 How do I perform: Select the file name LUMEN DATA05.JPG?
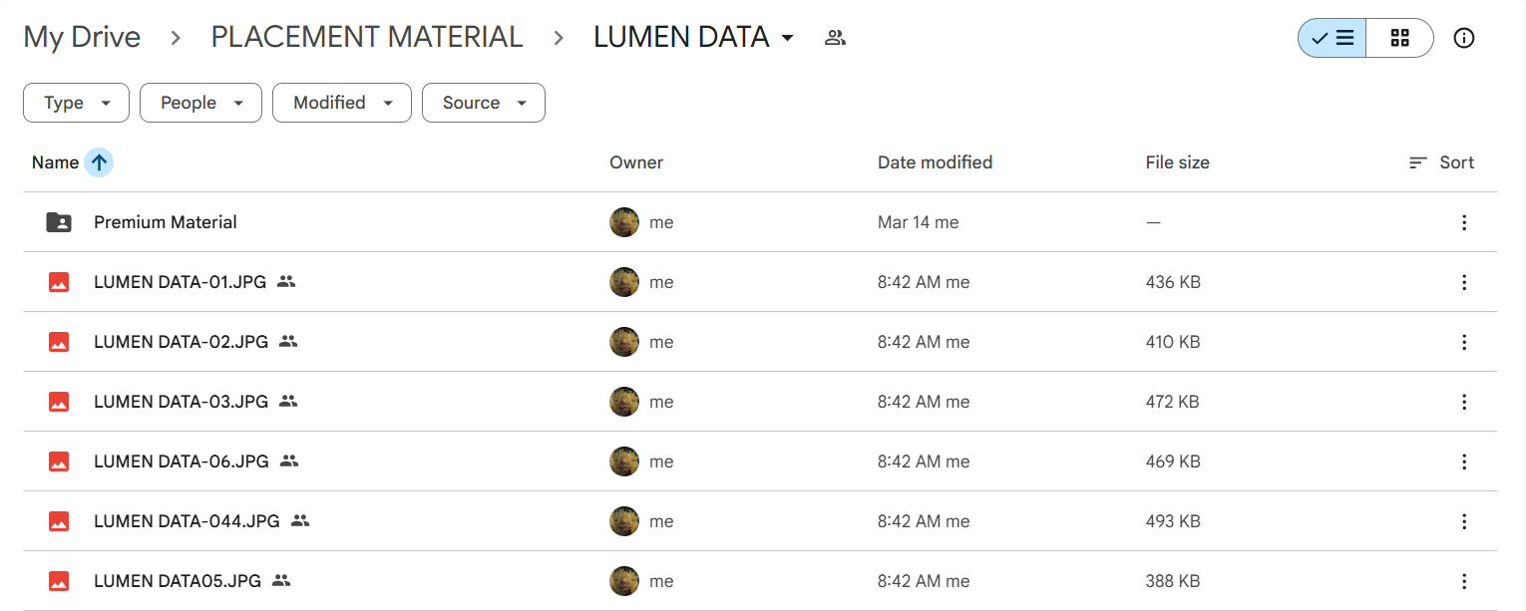pyautogui.click(x=178, y=581)
